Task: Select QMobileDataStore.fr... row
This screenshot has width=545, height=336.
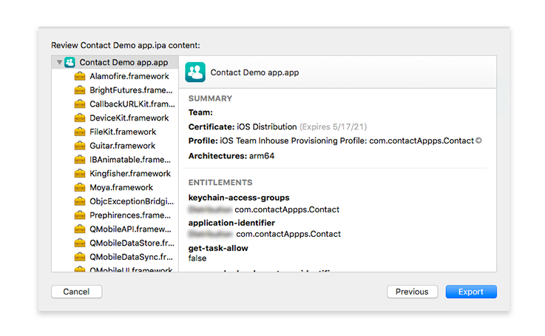Action: pyautogui.click(x=115, y=243)
